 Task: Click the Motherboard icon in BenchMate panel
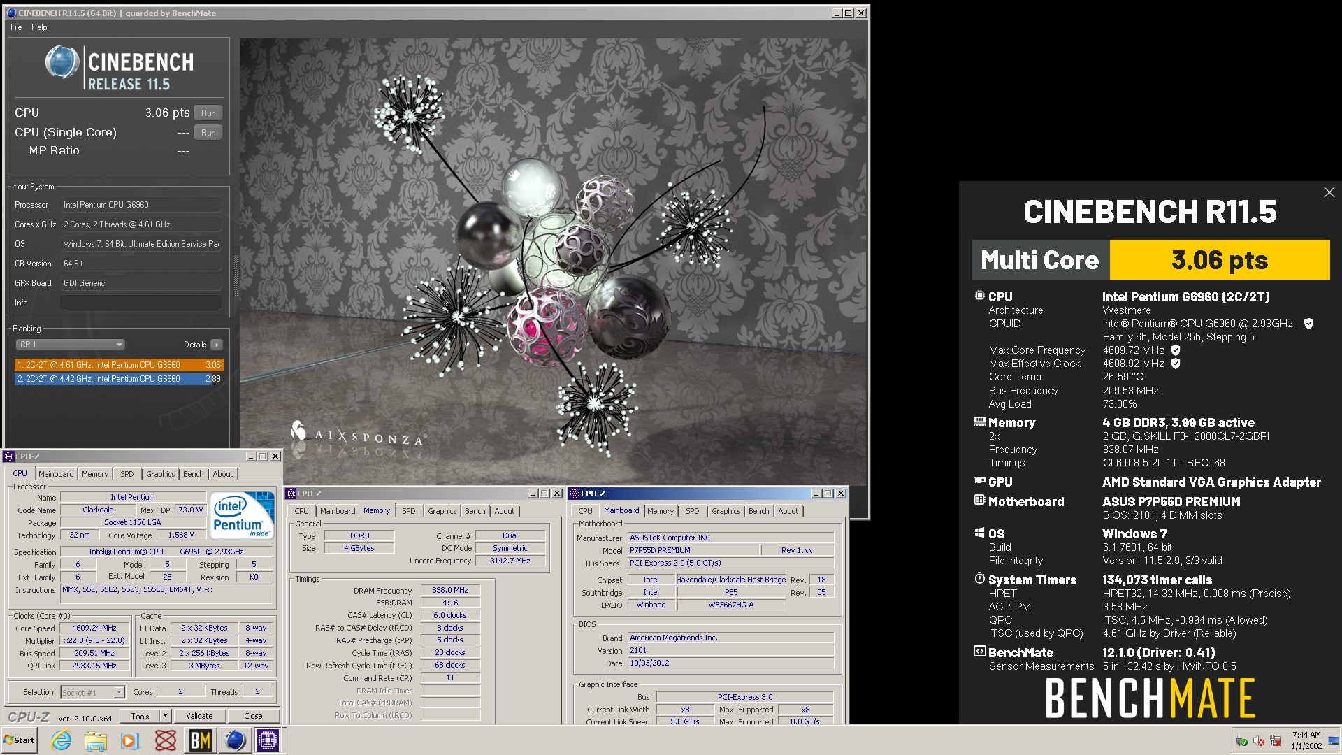coord(979,501)
